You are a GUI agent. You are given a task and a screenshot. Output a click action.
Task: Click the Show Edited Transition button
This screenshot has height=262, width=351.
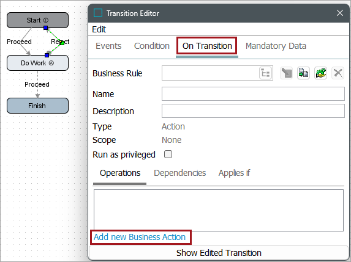point(219,253)
